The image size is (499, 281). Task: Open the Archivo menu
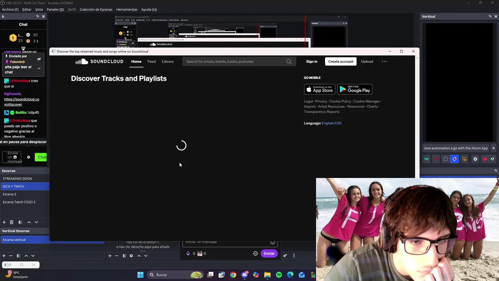(x=10, y=9)
